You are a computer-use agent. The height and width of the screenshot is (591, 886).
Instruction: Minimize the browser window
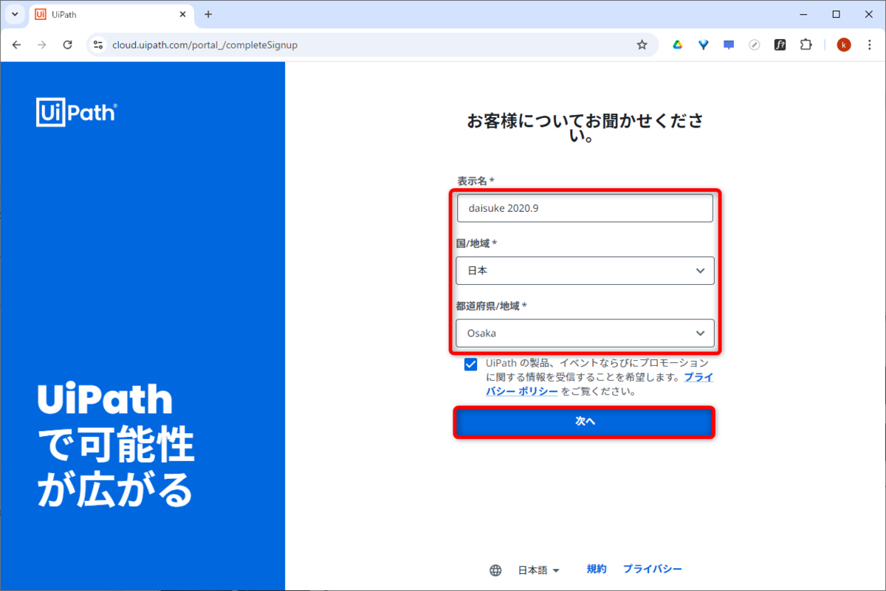pyautogui.click(x=803, y=14)
